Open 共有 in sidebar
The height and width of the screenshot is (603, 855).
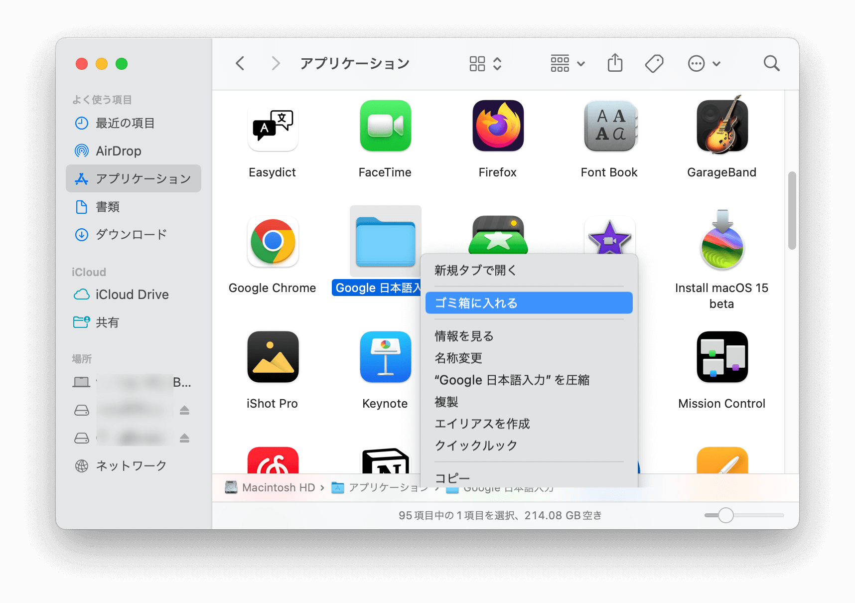[x=134, y=322]
